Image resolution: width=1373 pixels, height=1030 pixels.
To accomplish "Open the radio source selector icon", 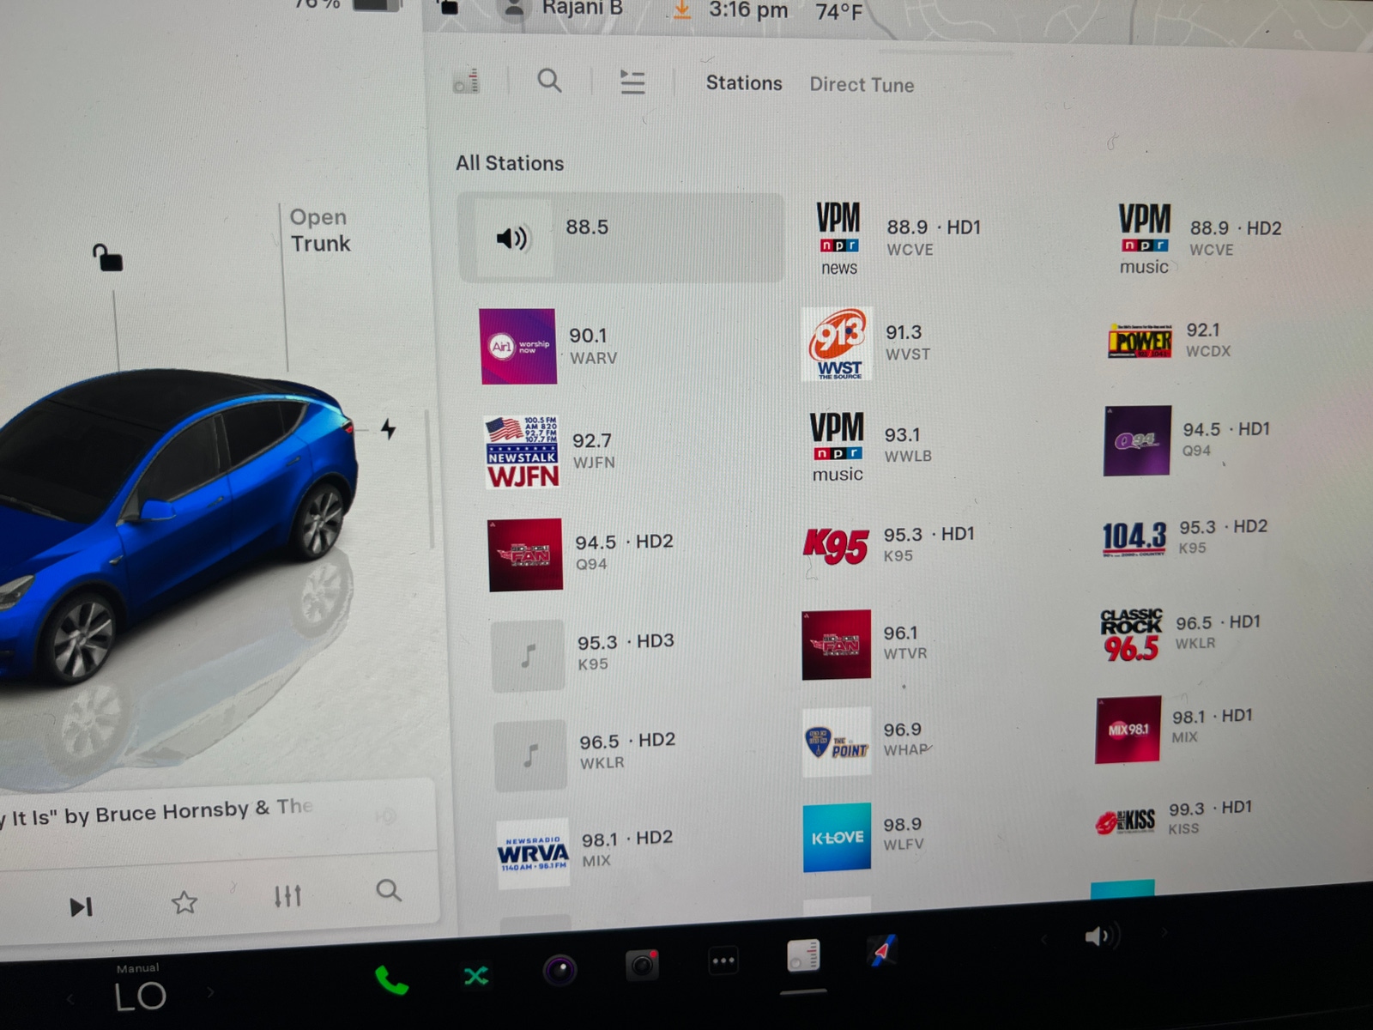I will coord(467,82).
